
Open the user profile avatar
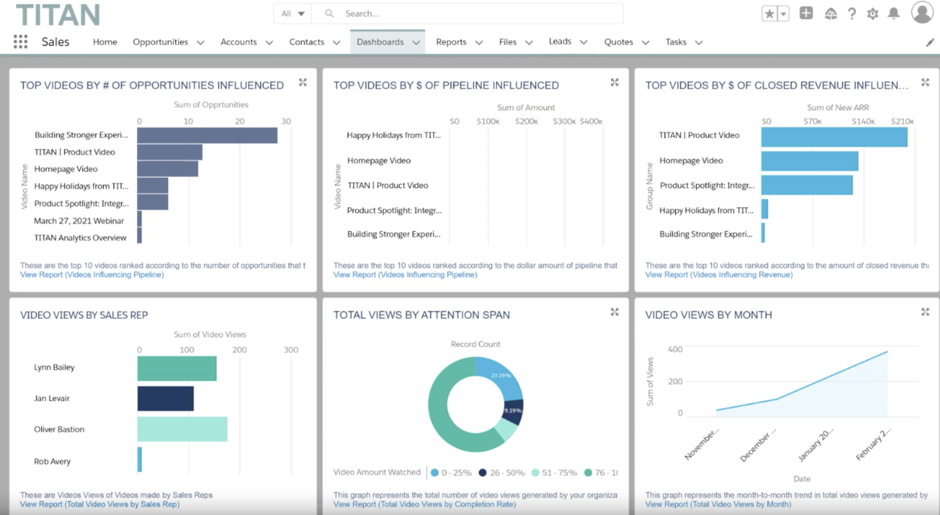tap(922, 13)
